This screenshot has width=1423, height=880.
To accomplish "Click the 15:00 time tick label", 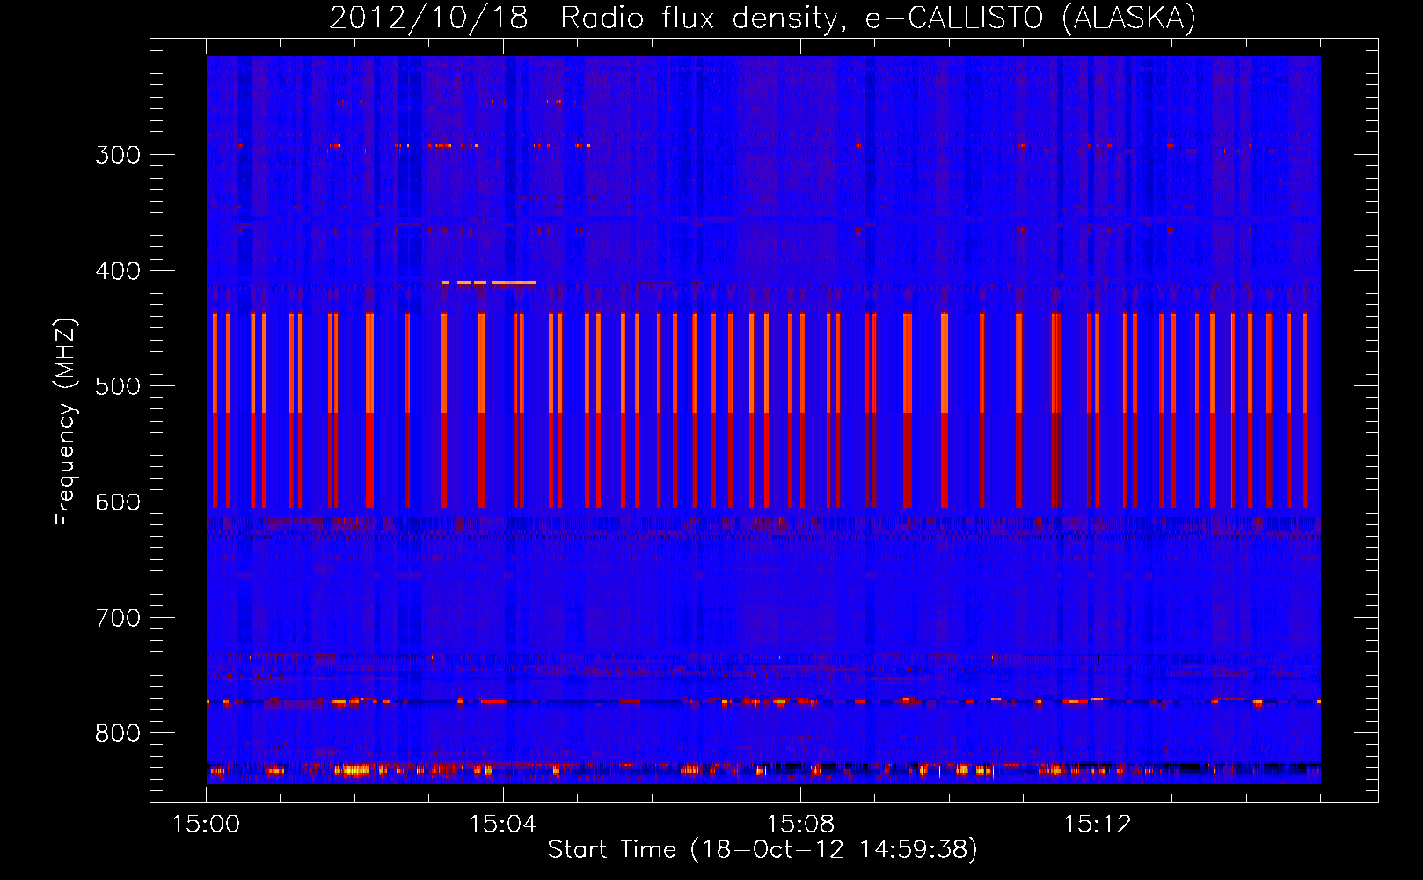I will coord(206,825).
